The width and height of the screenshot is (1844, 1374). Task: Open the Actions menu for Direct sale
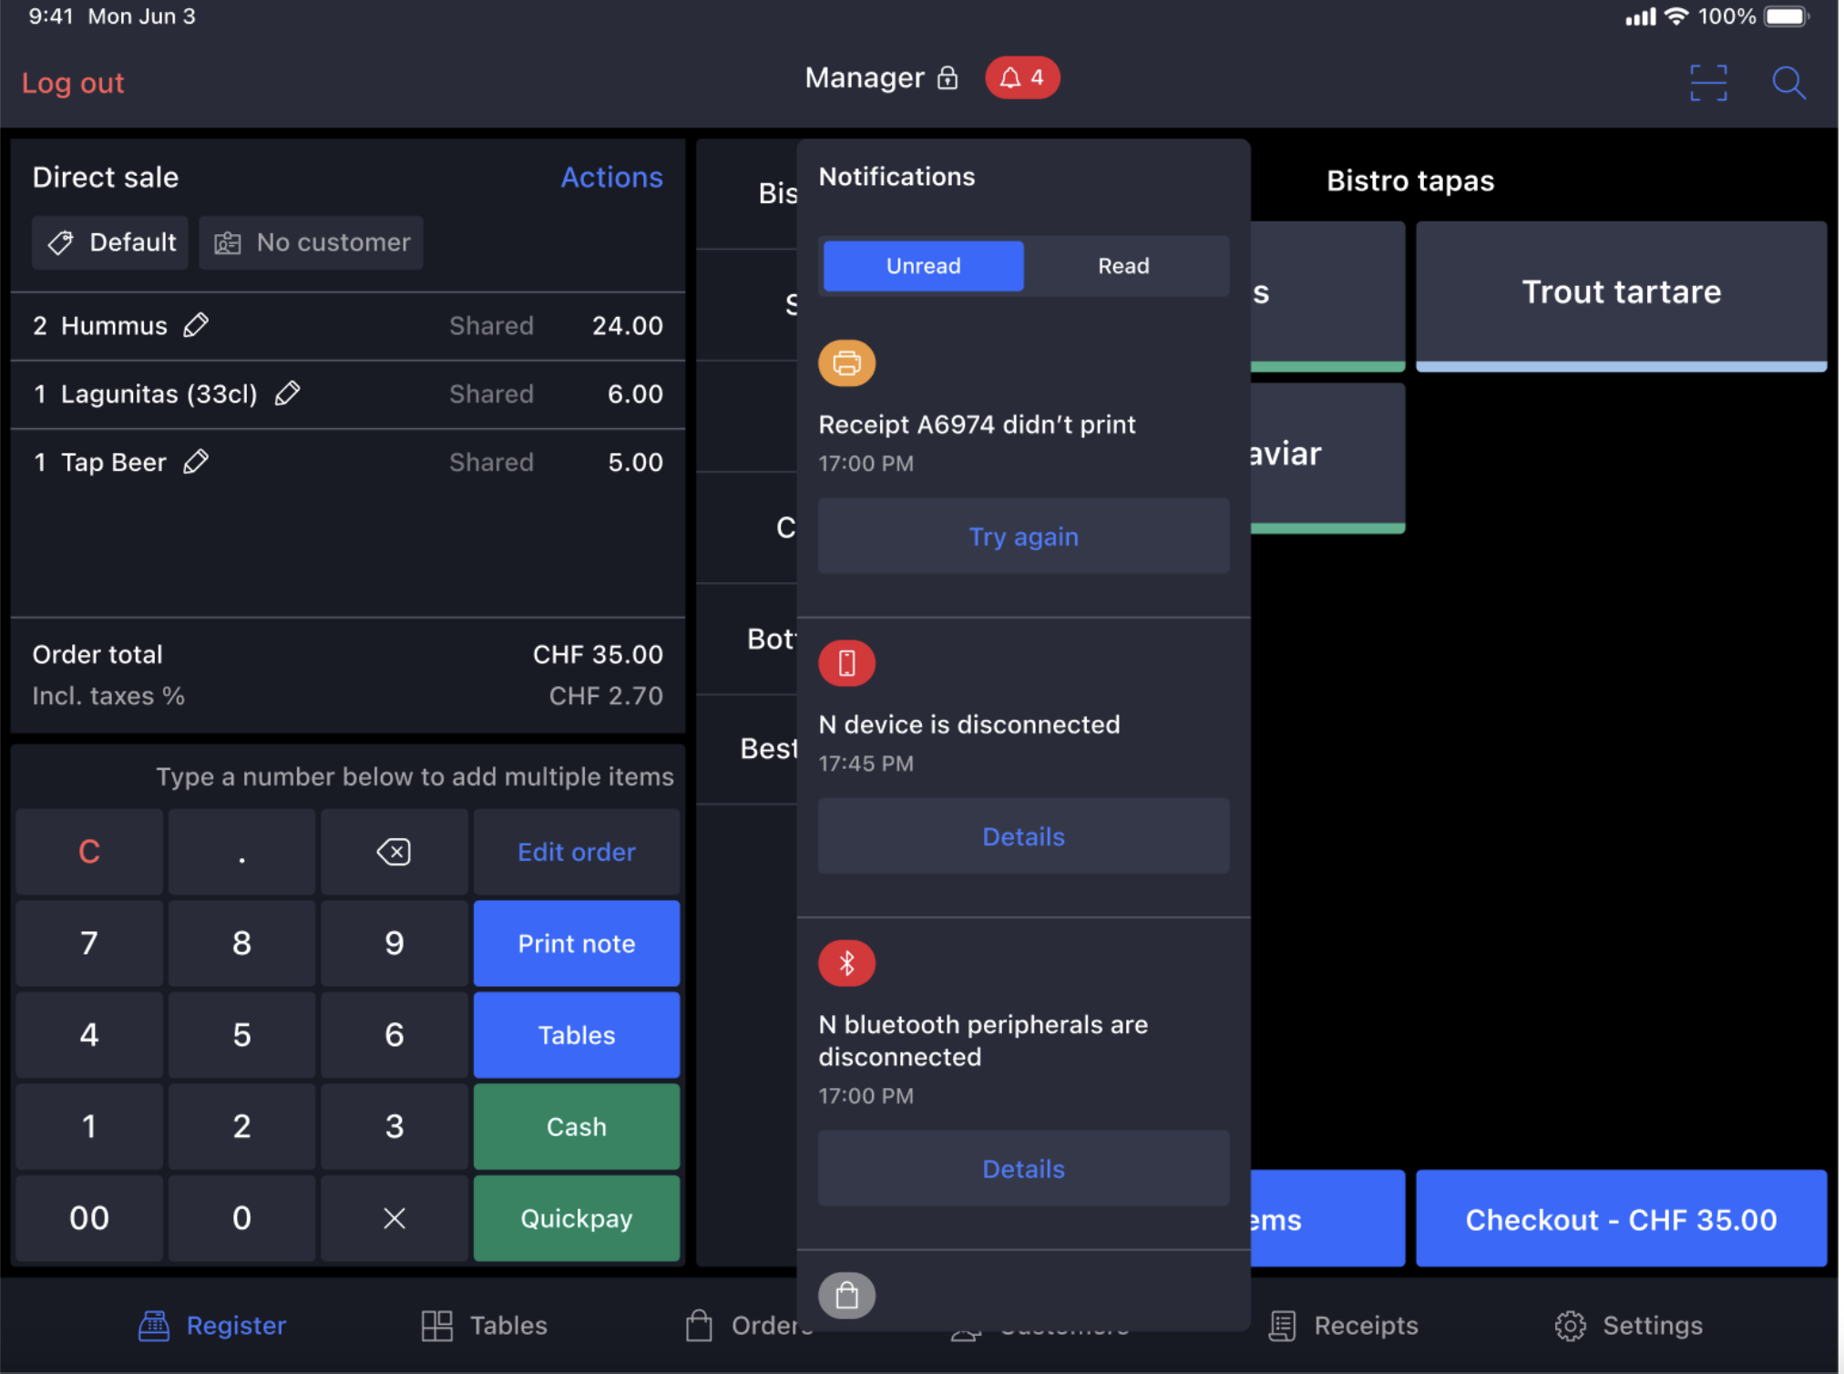[611, 177]
